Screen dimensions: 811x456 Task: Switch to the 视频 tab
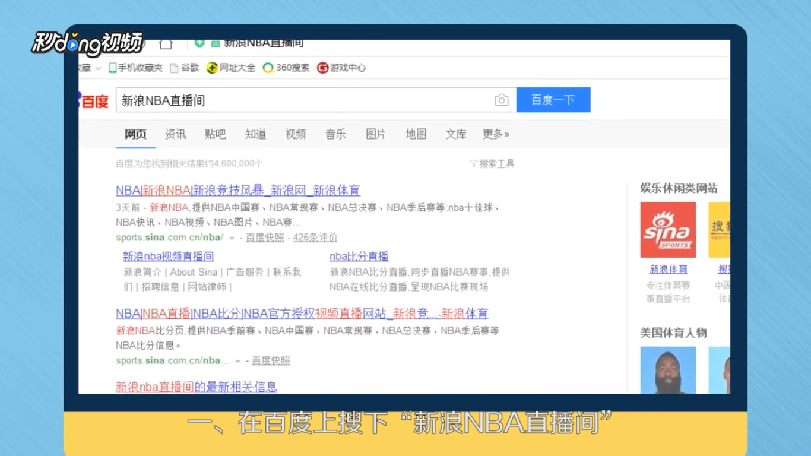coord(296,134)
